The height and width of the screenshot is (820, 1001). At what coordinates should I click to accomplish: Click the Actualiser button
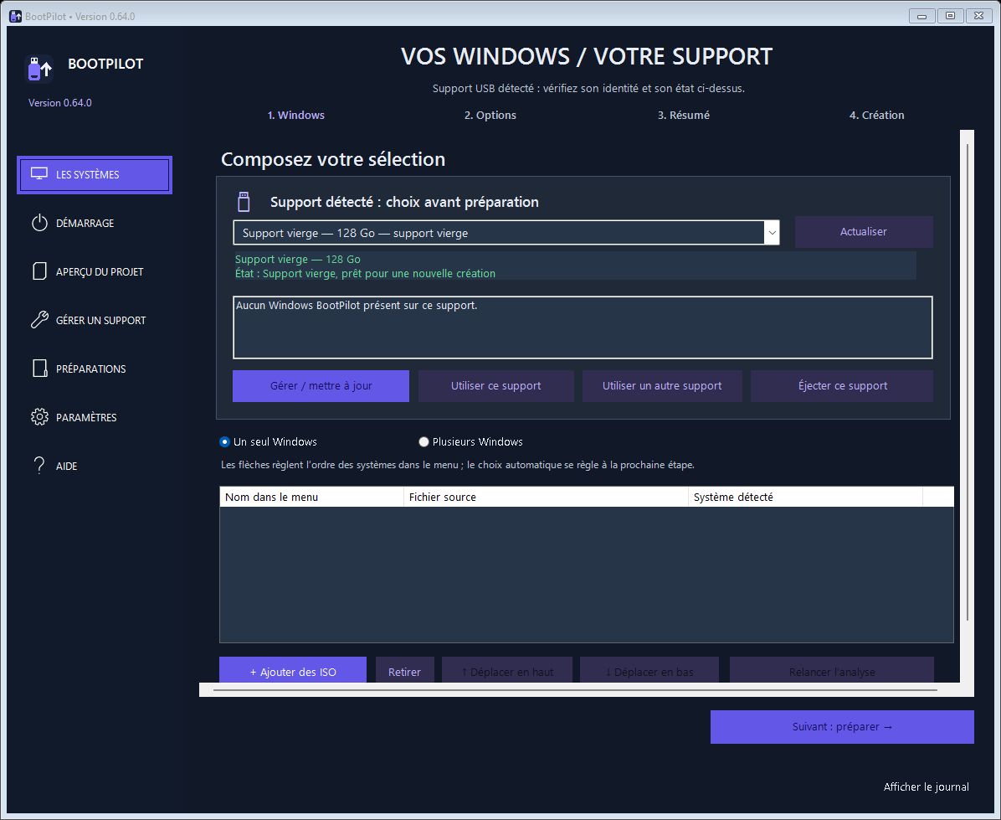(864, 232)
